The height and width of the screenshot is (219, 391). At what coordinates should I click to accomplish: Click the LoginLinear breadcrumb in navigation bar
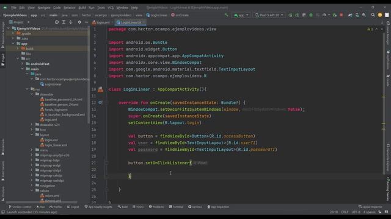click(x=156, y=15)
